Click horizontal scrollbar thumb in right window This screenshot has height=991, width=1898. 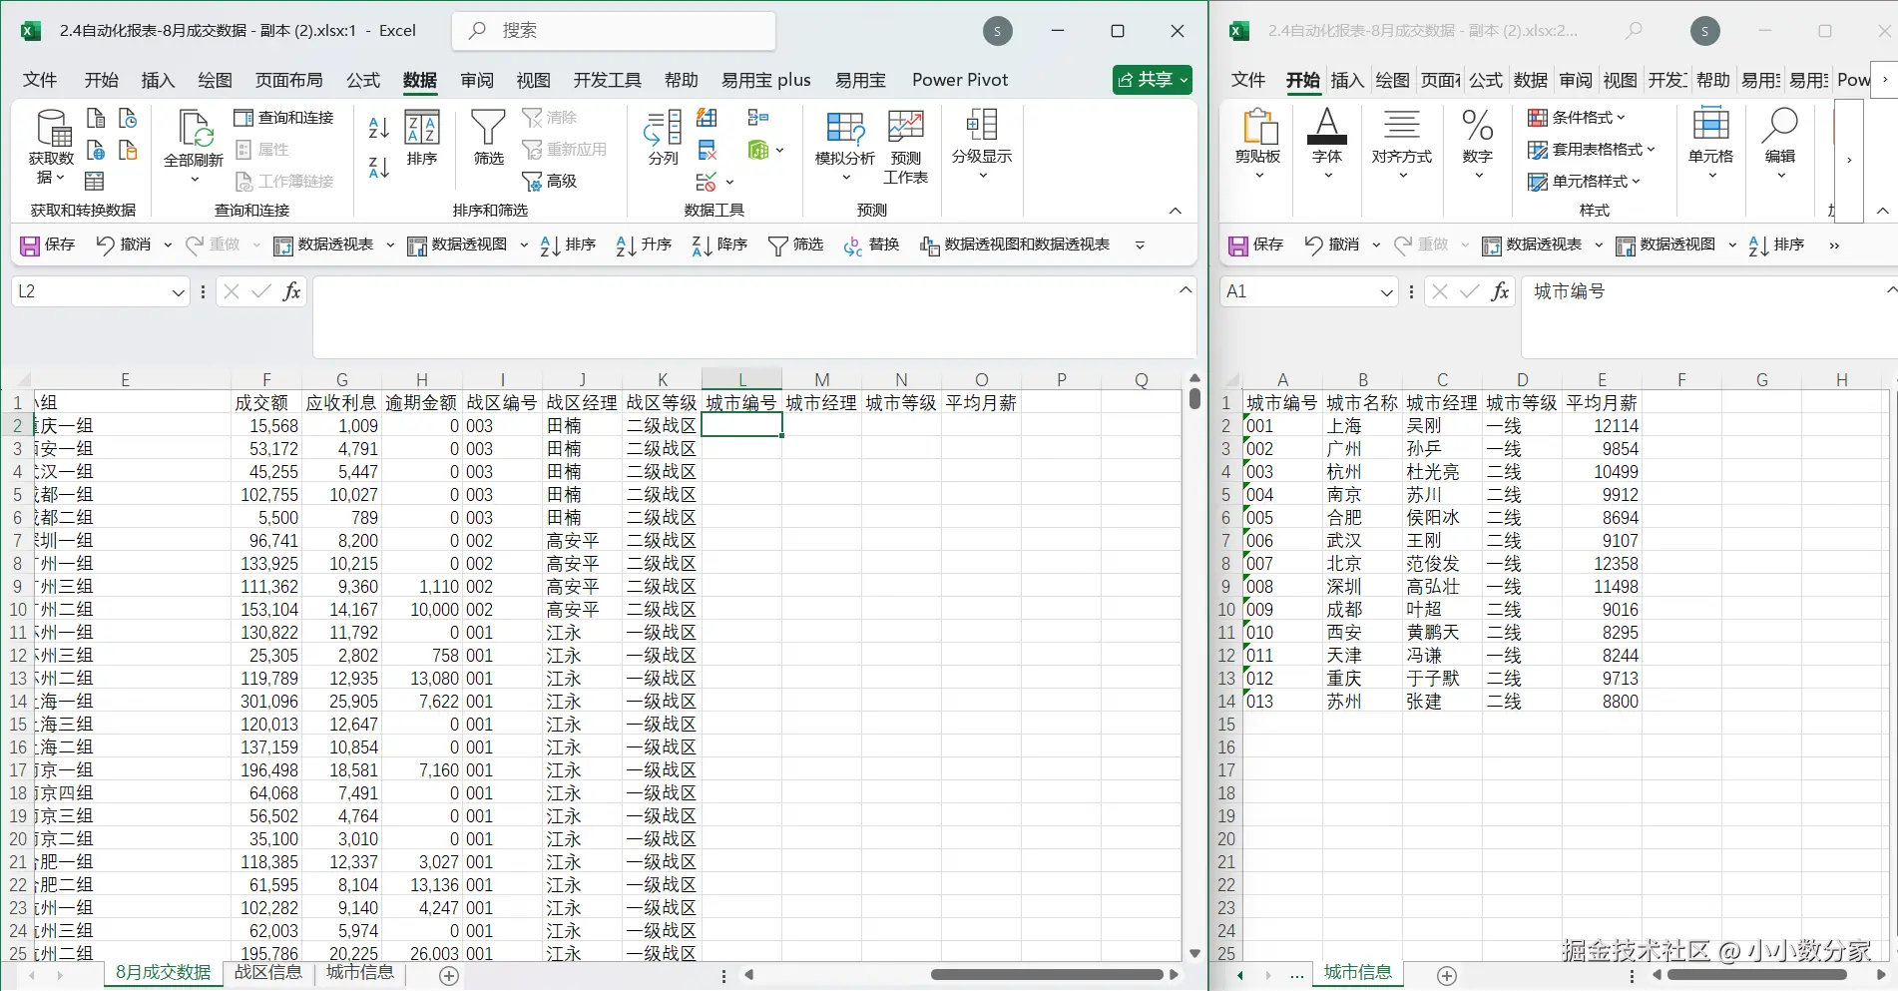coord(1757,975)
